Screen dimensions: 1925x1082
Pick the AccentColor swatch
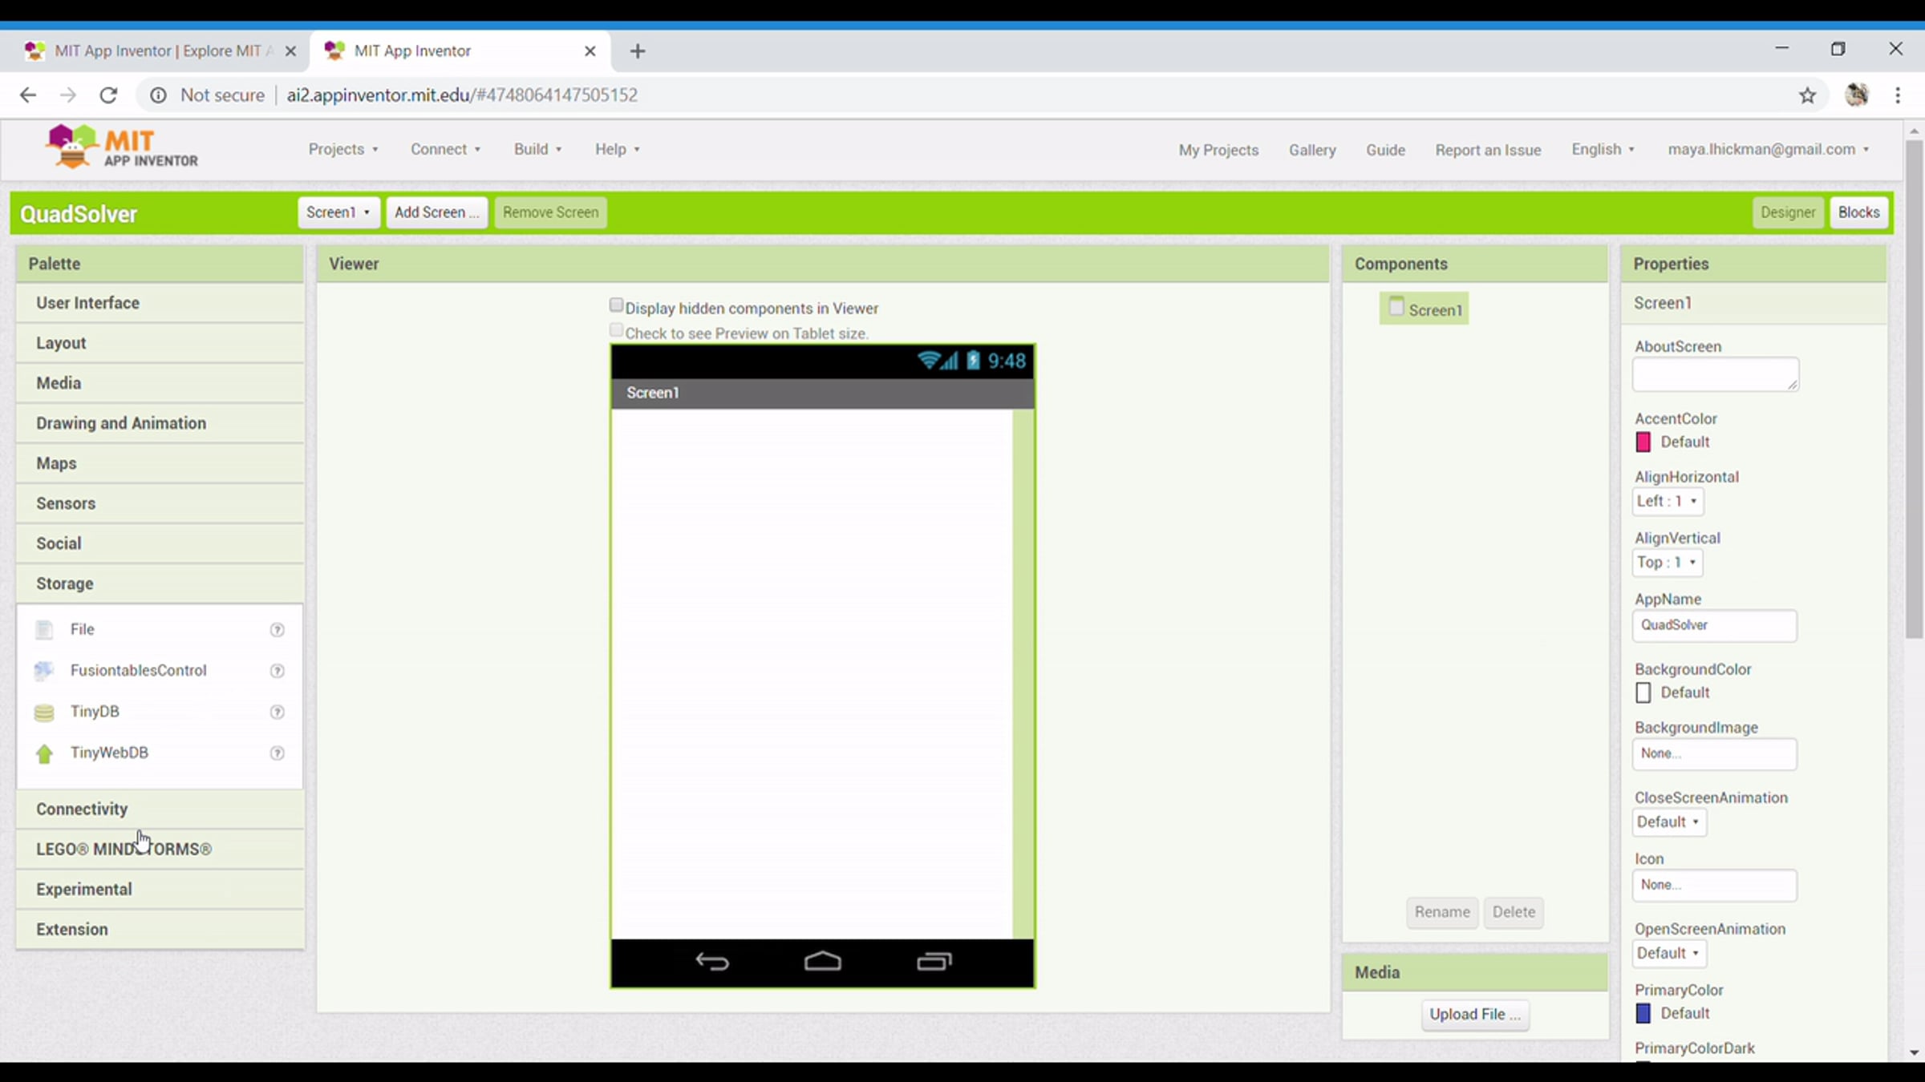1643,442
